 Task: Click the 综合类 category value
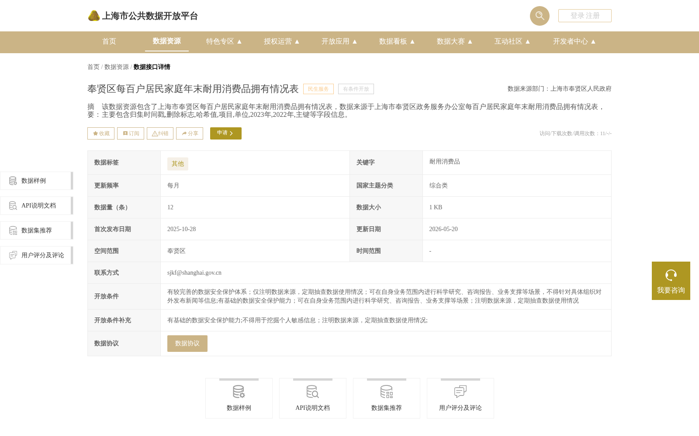[439, 186]
